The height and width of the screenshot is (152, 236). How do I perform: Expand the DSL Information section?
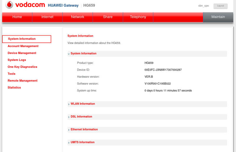(x=147, y=117)
